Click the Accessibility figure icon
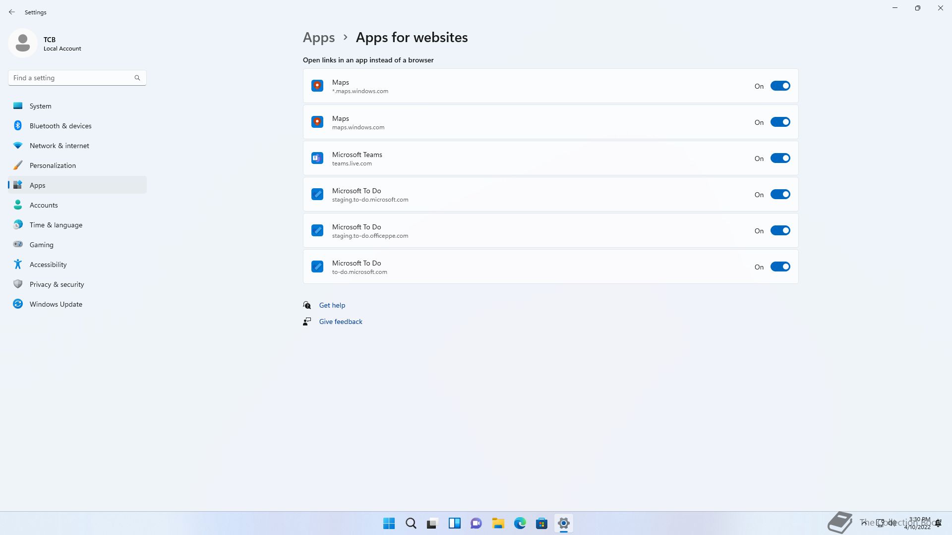This screenshot has width=952, height=535. (18, 264)
